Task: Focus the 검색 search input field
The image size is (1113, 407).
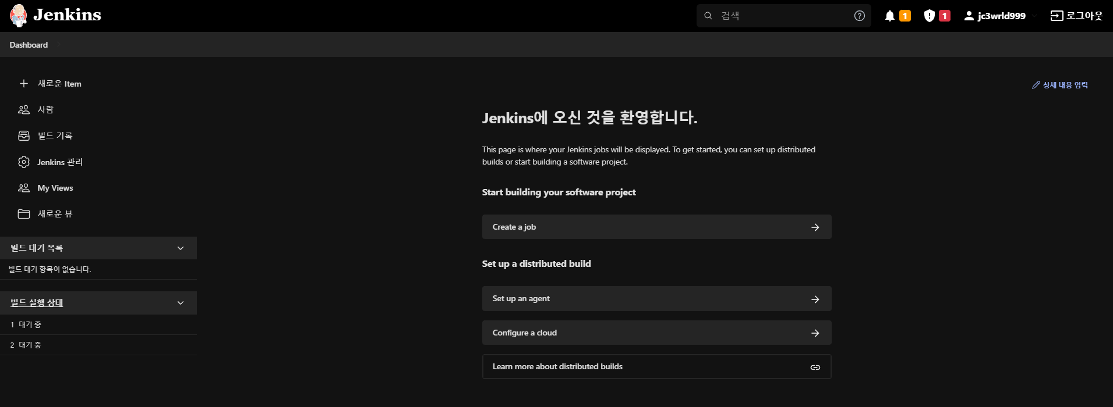Action: click(x=784, y=16)
